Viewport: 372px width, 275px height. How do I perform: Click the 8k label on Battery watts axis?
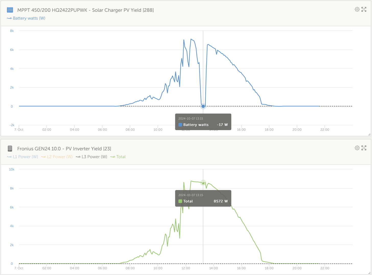coord(12,31)
